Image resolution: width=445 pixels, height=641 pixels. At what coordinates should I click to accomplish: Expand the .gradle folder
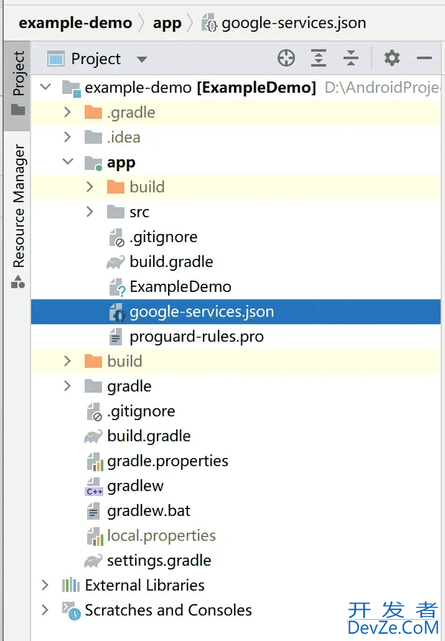(x=67, y=112)
